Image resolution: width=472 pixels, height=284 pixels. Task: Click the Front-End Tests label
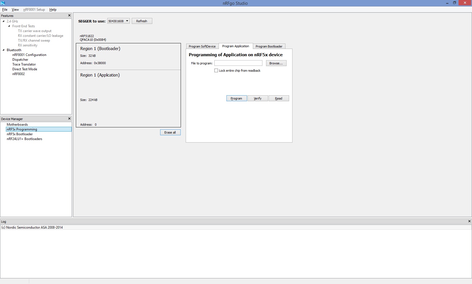(x=24, y=26)
